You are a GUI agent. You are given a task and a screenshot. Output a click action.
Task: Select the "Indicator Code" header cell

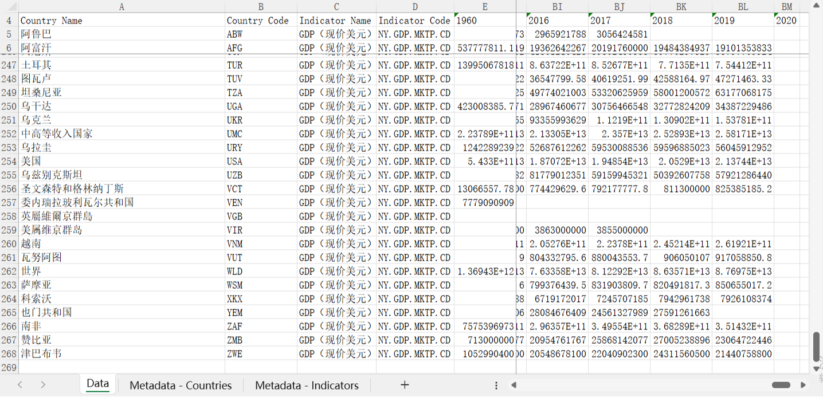coord(415,21)
